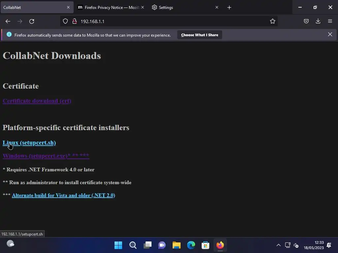Open clock showing 12:33 18/05/2023

click(314, 245)
